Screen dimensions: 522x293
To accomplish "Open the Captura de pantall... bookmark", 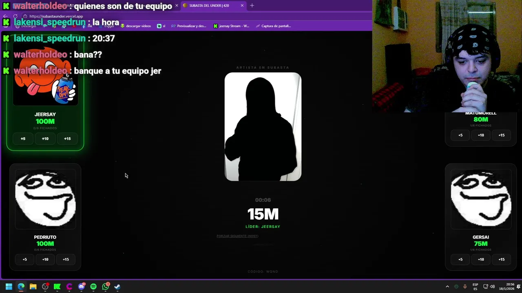I will coord(273,26).
